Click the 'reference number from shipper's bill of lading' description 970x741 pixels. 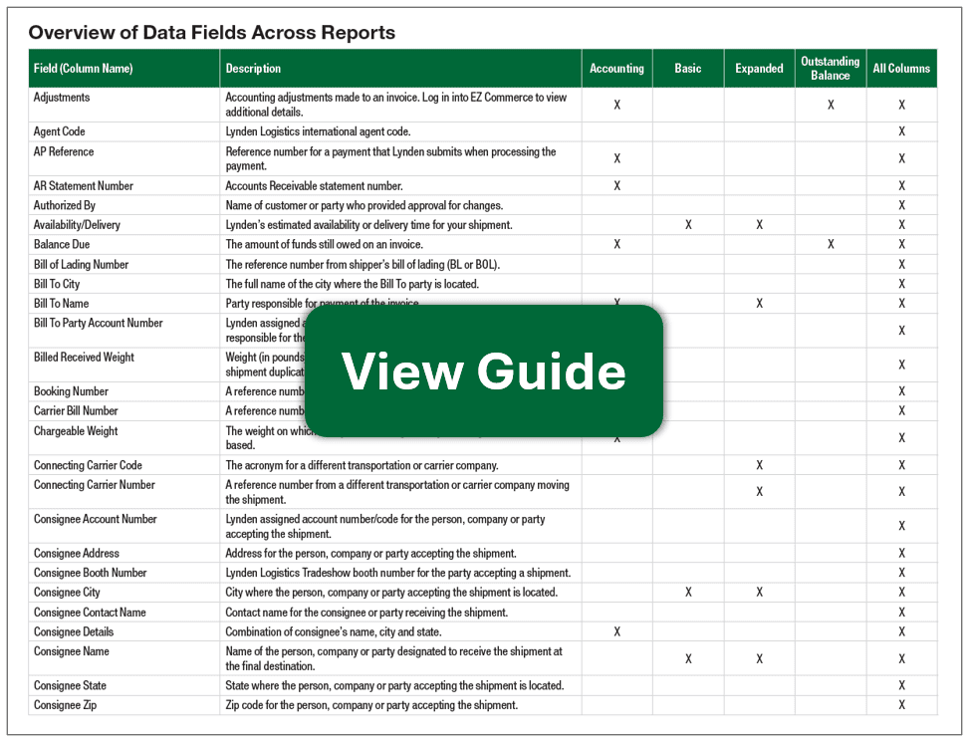(x=363, y=265)
